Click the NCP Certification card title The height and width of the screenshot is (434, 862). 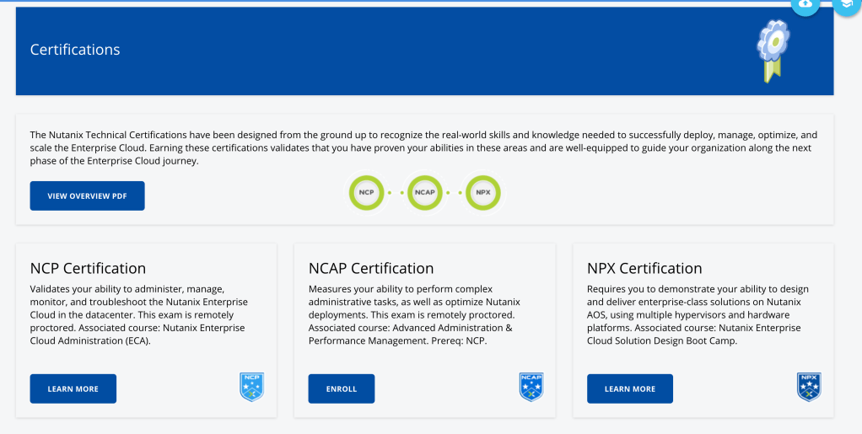[x=88, y=268]
